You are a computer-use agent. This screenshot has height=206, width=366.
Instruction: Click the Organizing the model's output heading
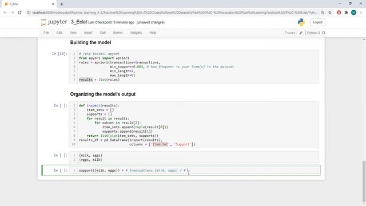103,94
